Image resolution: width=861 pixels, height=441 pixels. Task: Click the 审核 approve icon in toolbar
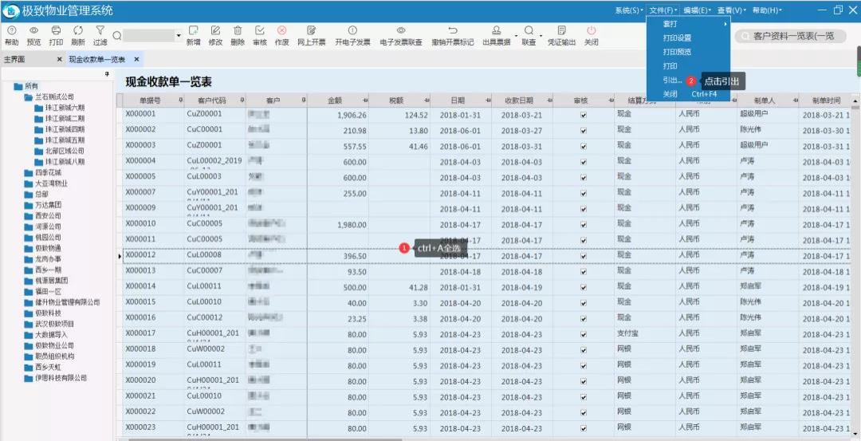pos(260,31)
